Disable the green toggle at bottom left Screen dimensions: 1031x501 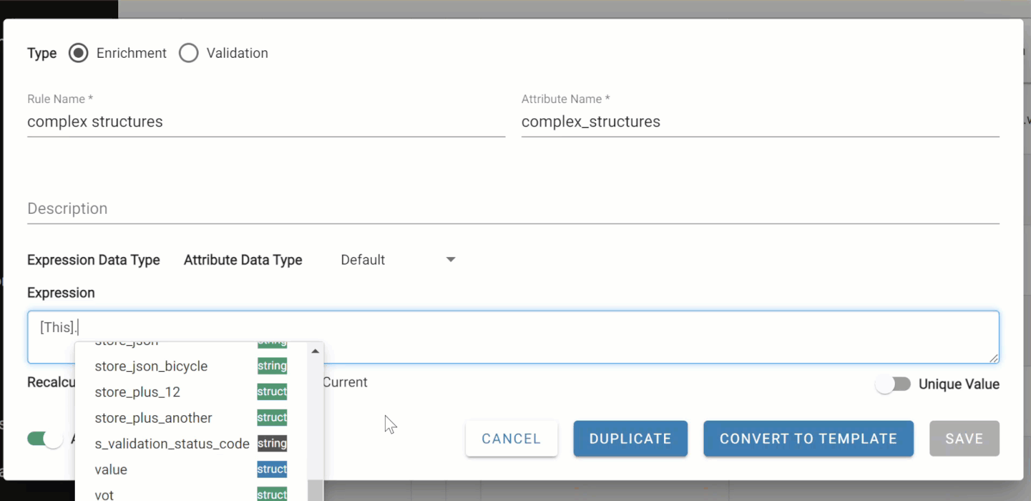tap(45, 438)
